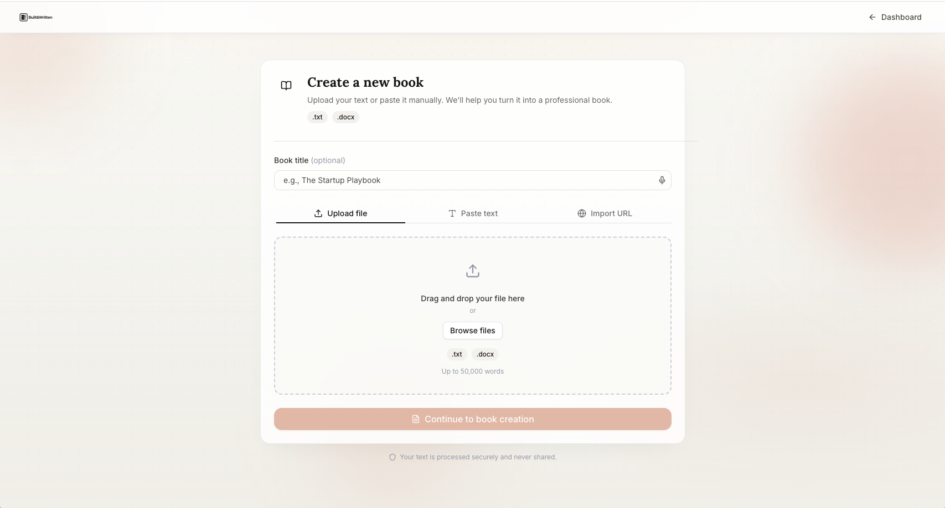Open the Dashboard from the top bar
945x508 pixels.
pyautogui.click(x=902, y=17)
